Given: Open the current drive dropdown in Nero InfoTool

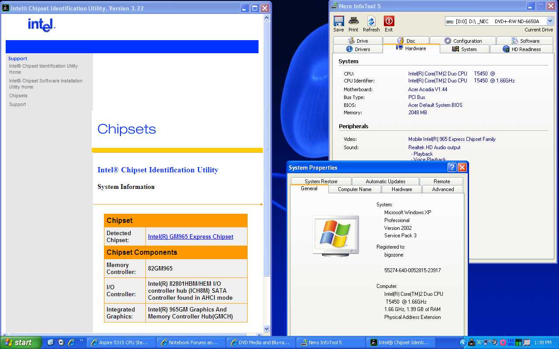Looking at the screenshot, I should [x=550, y=21].
